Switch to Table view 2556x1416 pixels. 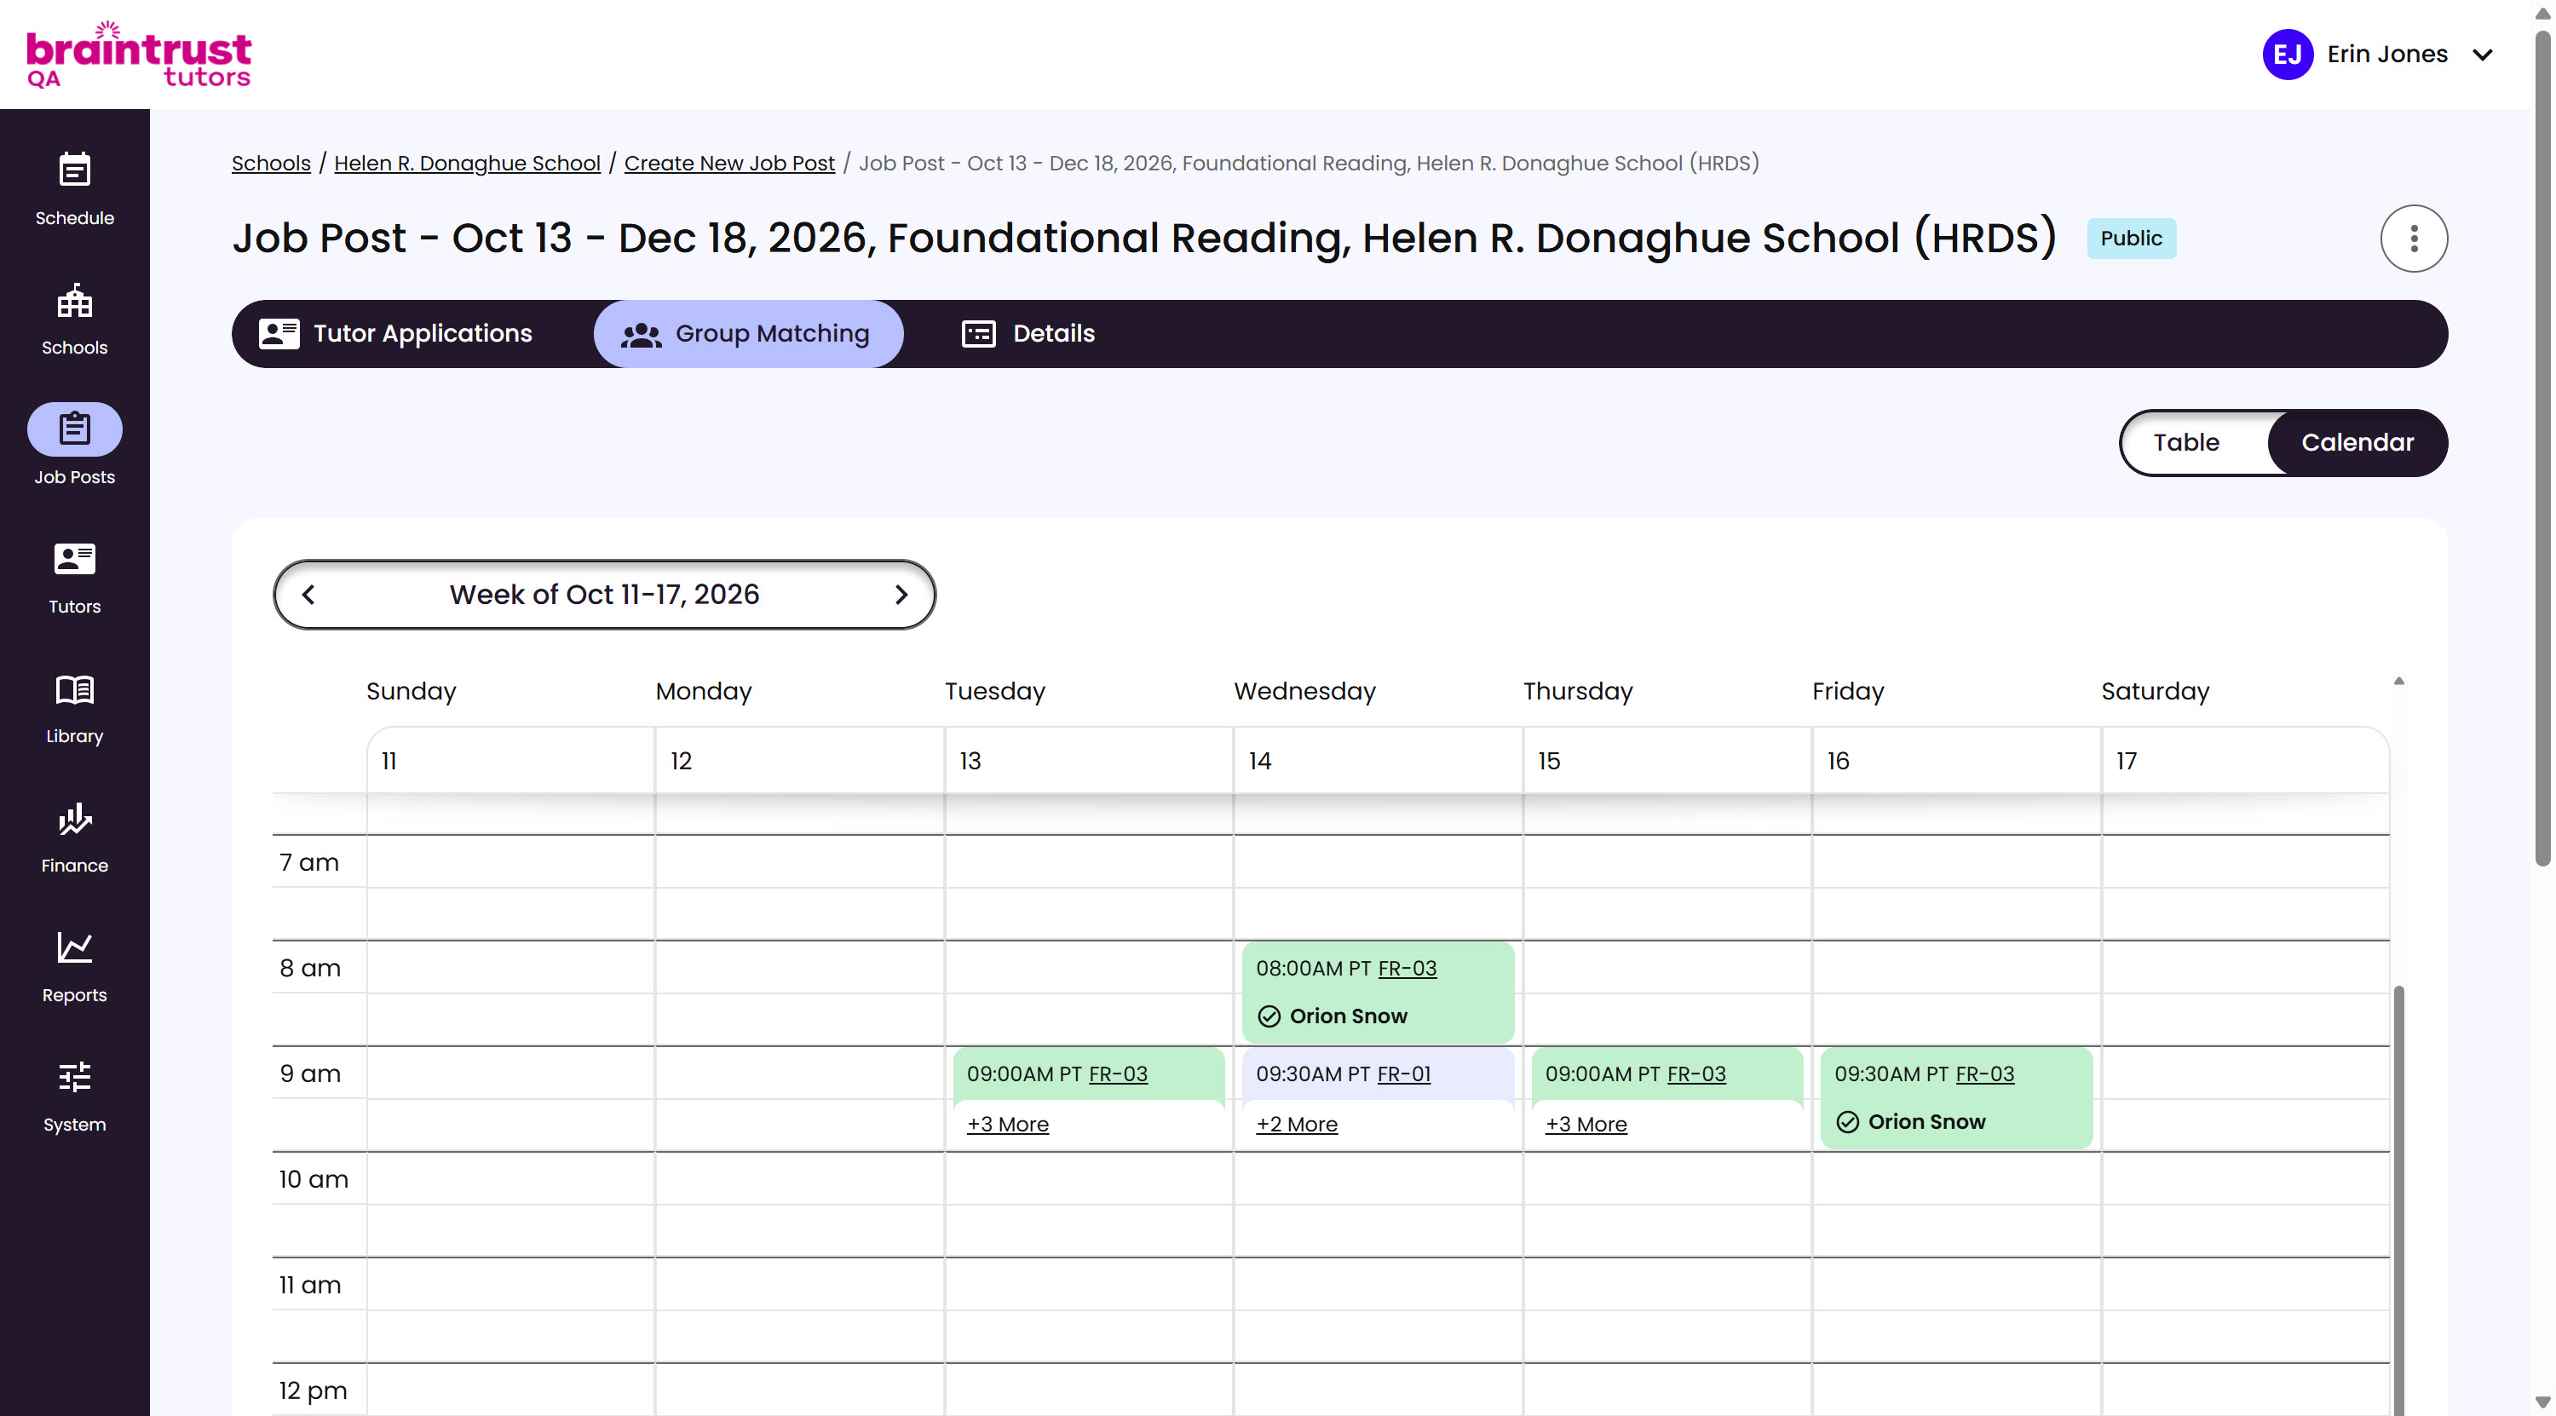pos(2186,442)
